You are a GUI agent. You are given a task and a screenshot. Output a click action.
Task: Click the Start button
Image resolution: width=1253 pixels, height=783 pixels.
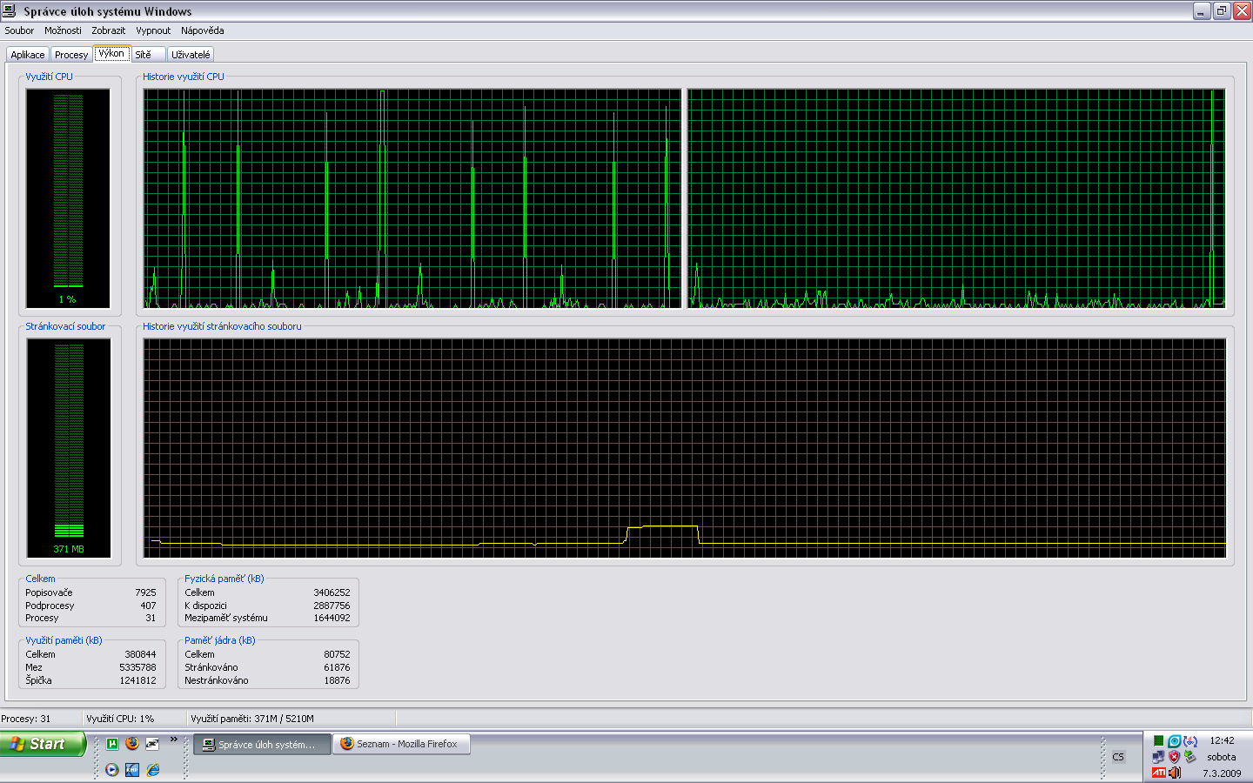click(x=42, y=744)
